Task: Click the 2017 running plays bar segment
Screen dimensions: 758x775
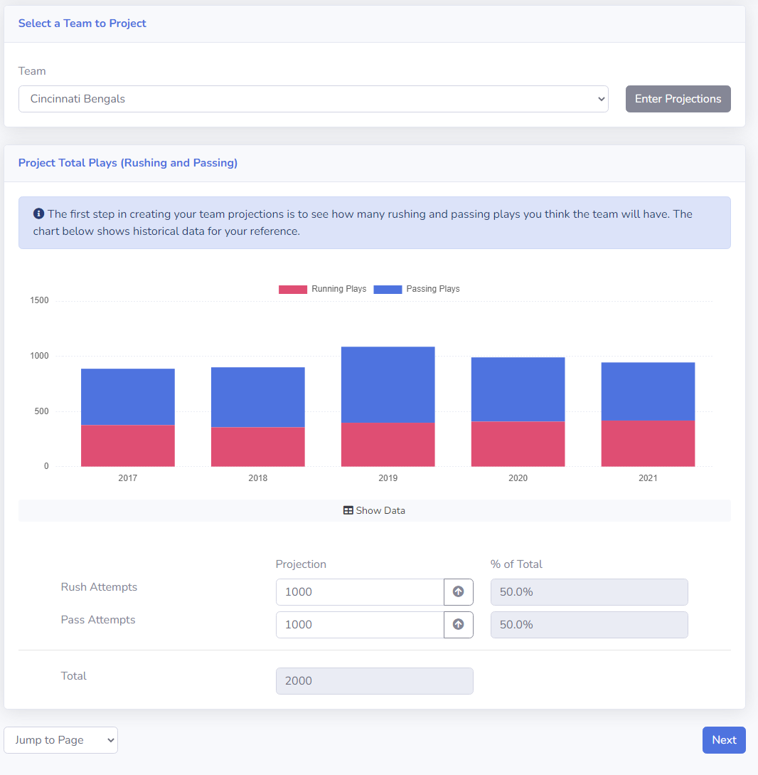Action: click(x=128, y=446)
